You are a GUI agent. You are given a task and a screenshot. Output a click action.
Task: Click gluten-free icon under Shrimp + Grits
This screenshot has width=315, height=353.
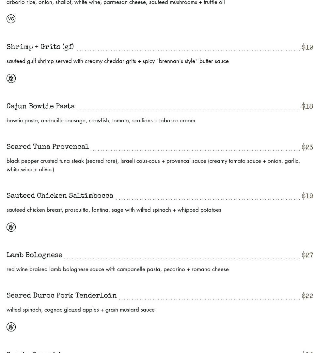11,78
